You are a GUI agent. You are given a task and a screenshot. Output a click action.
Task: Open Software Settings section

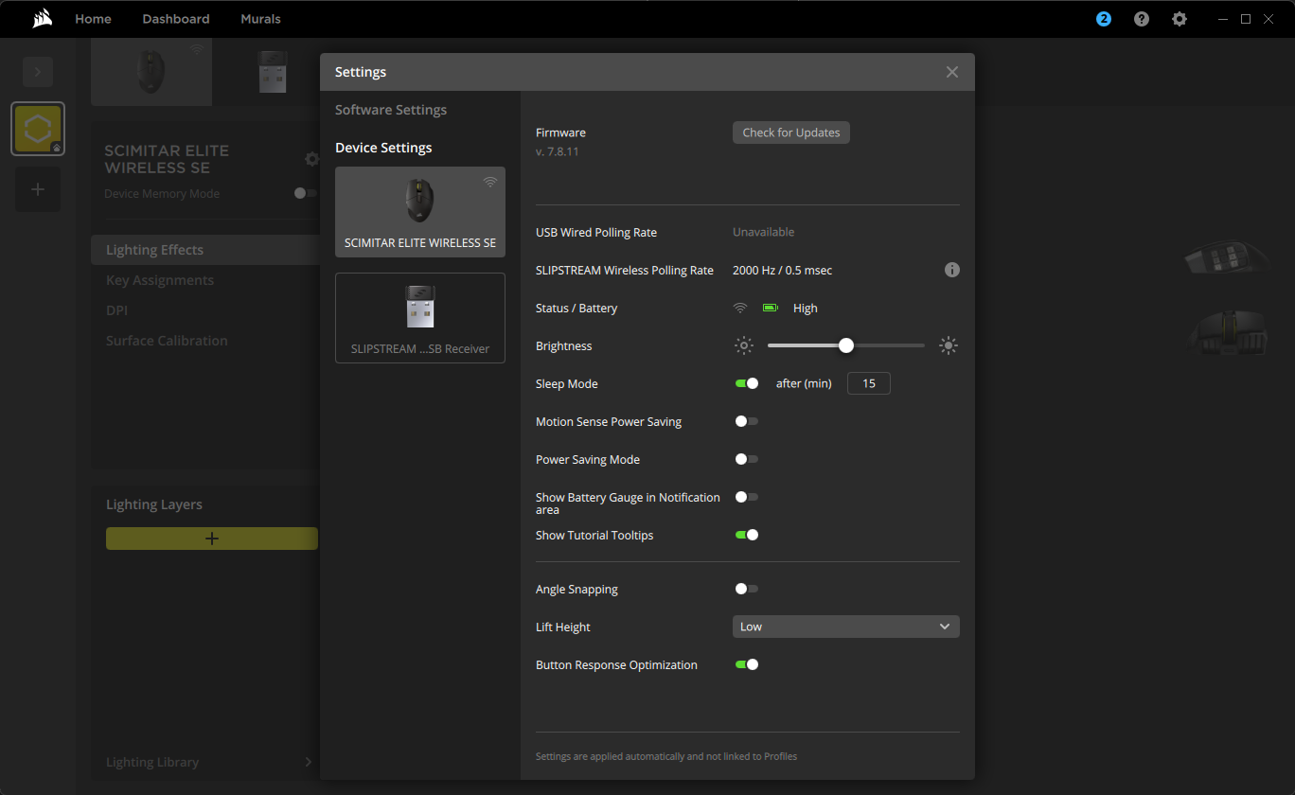point(391,110)
